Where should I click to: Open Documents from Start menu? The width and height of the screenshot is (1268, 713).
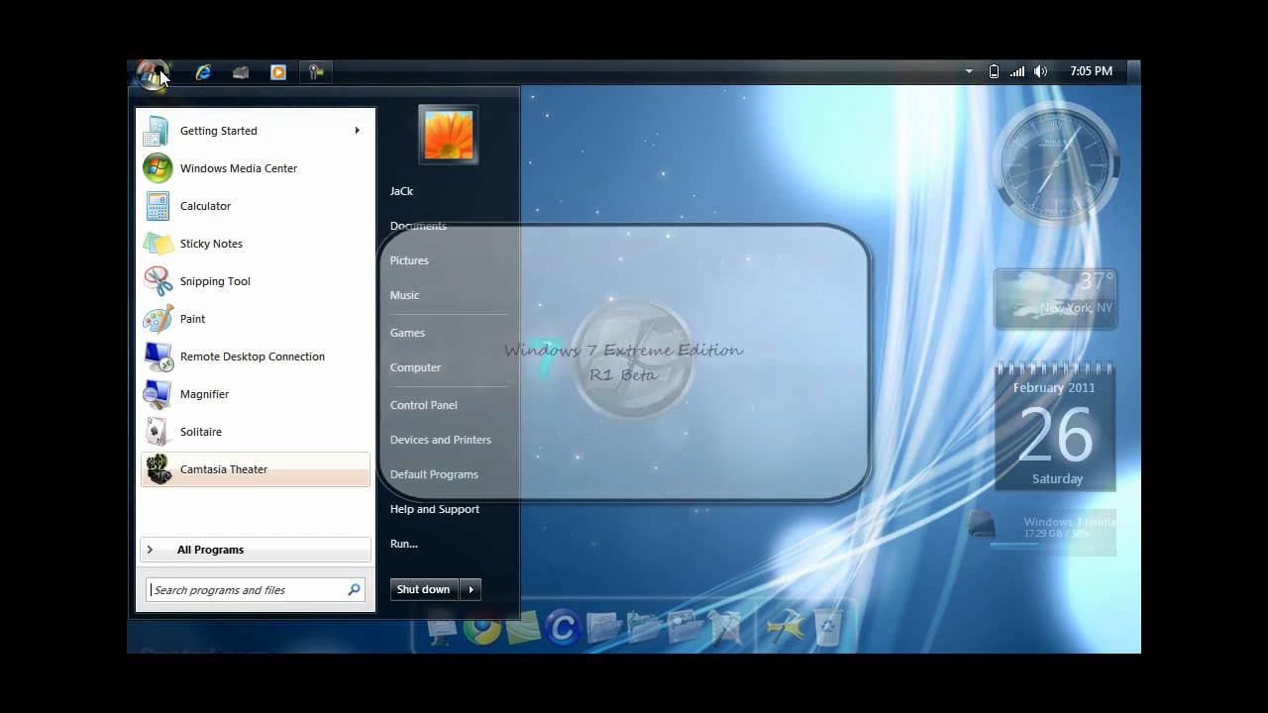tap(418, 226)
